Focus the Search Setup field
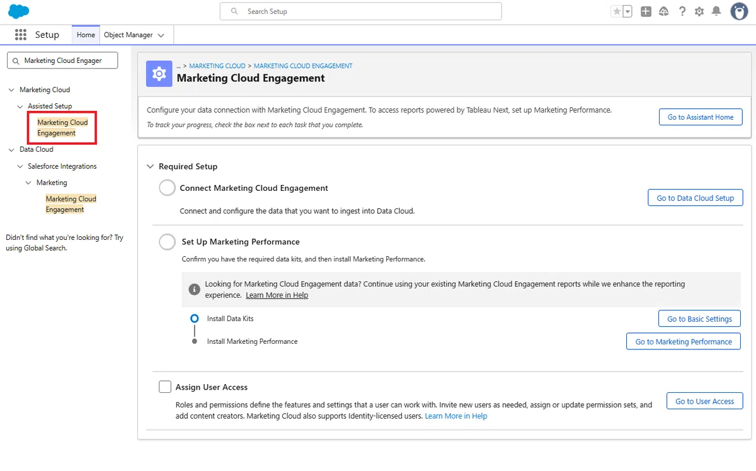The height and width of the screenshot is (471, 756). [x=360, y=11]
